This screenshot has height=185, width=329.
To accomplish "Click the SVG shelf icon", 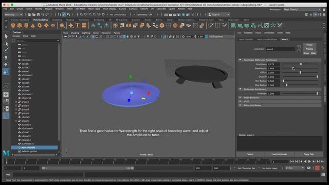I will pos(84,26).
